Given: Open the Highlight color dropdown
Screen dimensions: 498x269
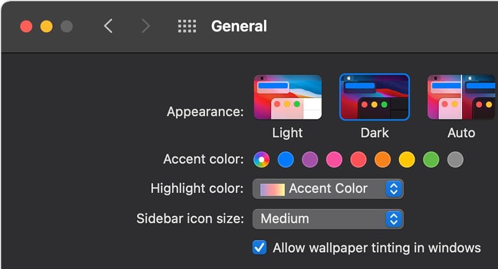Looking at the screenshot, I should pyautogui.click(x=328, y=189).
